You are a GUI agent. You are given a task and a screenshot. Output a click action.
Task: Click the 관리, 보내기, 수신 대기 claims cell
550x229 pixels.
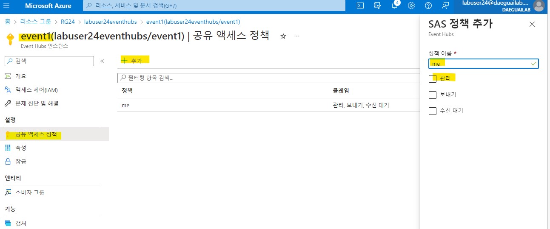pyautogui.click(x=361, y=105)
